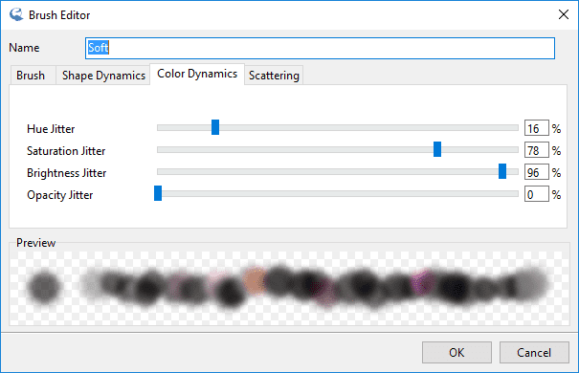579x373 pixels.
Task: Click the Name text field
Action: 320,48
